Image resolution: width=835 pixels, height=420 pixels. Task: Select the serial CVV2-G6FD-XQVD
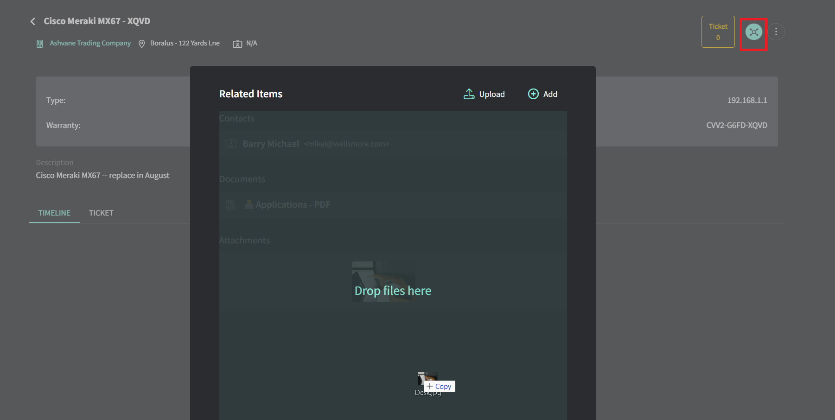(x=737, y=125)
